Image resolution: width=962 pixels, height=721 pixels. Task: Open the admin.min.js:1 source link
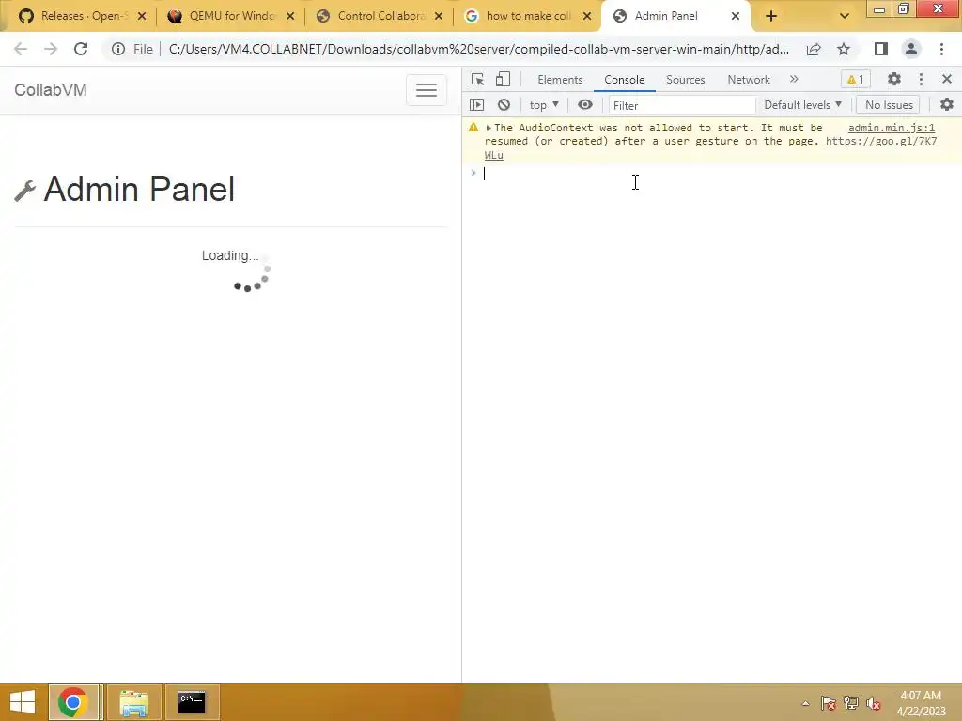[x=891, y=128]
